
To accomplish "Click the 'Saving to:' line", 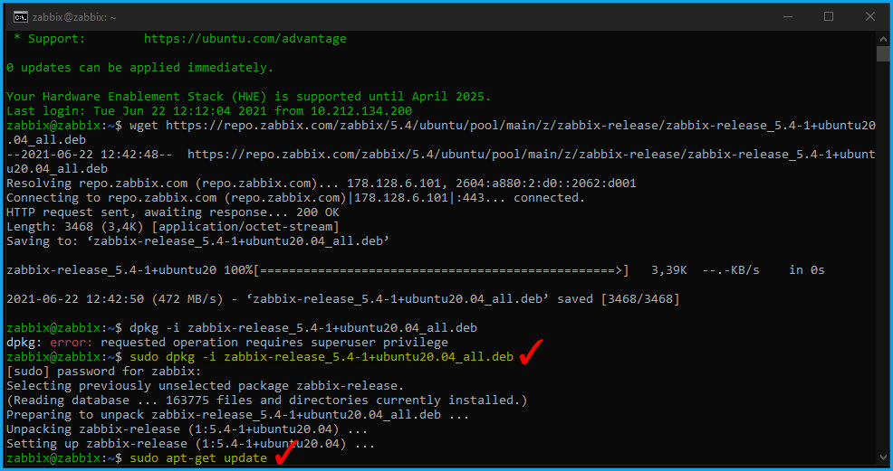I will (197, 240).
